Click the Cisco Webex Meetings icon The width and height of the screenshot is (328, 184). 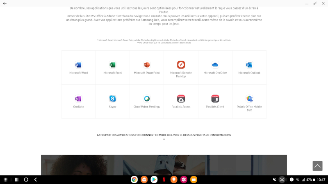(147, 99)
